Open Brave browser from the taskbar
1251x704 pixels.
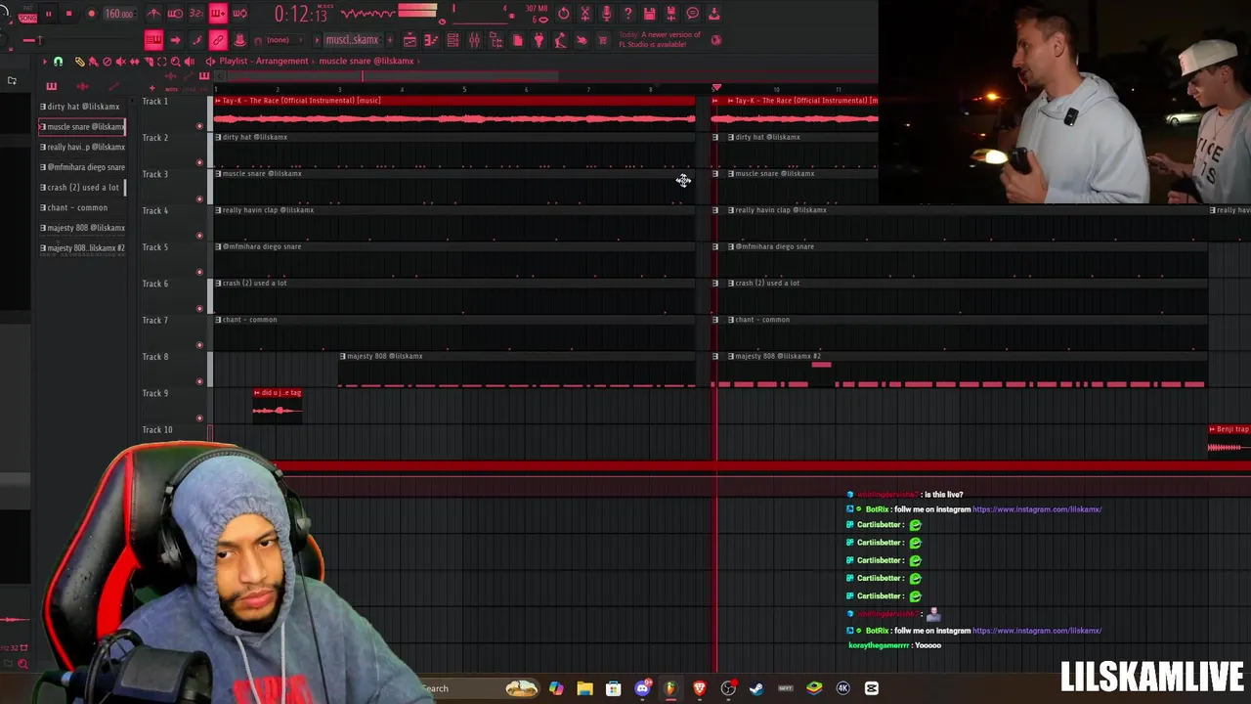700,688
